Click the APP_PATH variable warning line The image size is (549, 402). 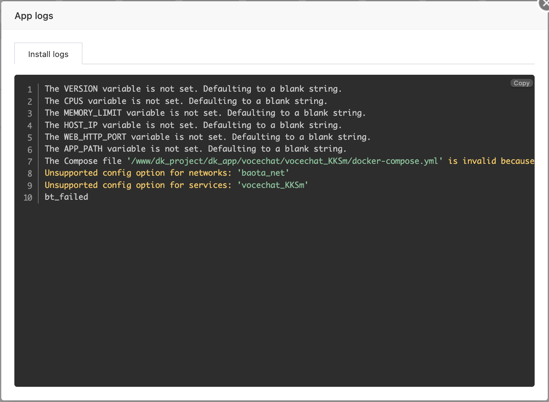click(x=196, y=149)
